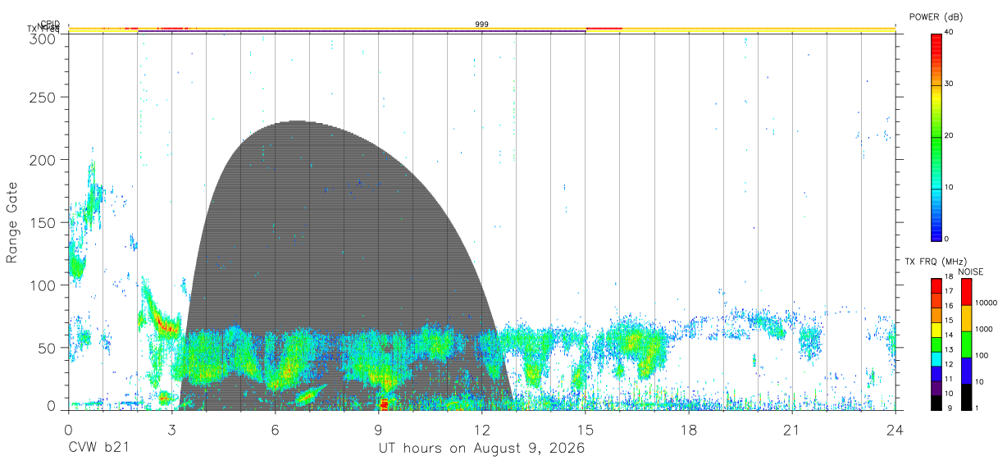Click the 999 CPID value above the plot
This screenshot has width=1007, height=465.
click(482, 25)
